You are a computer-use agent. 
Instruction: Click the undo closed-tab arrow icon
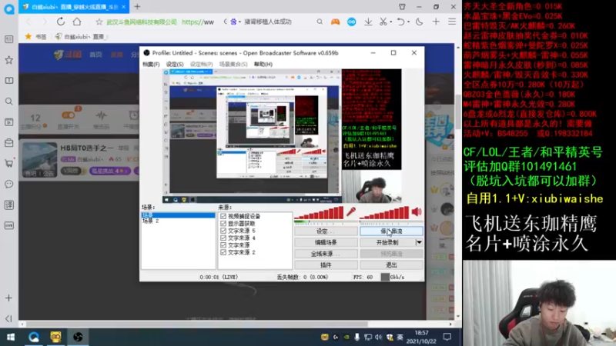tap(400, 22)
